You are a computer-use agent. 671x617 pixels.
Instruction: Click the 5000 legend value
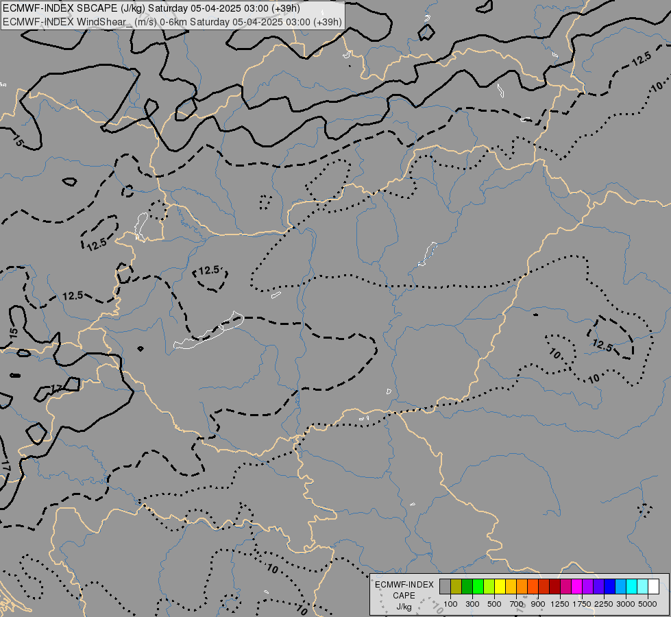(x=648, y=604)
